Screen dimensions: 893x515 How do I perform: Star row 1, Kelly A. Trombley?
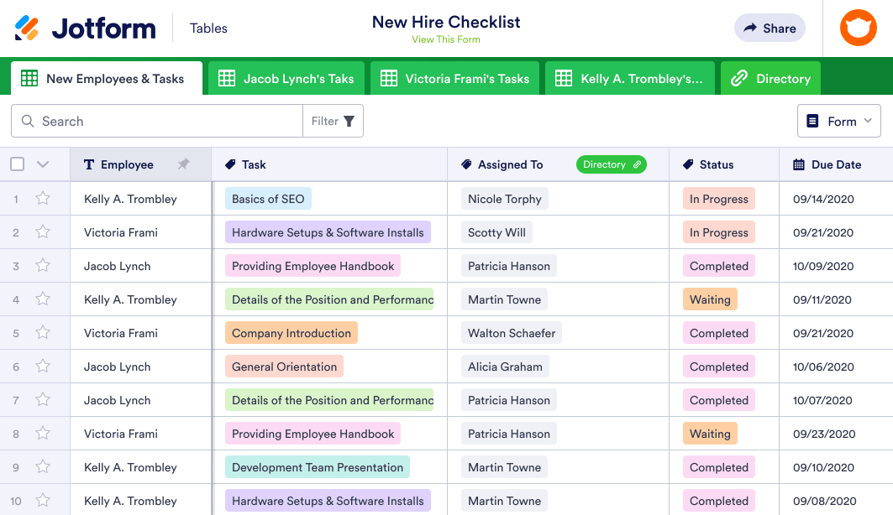coord(43,199)
